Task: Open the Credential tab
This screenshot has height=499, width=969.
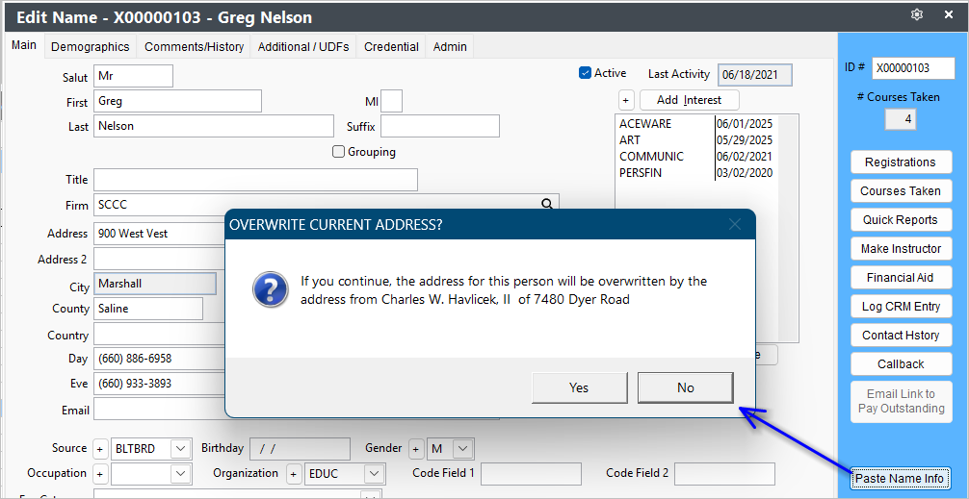Action: [x=391, y=47]
